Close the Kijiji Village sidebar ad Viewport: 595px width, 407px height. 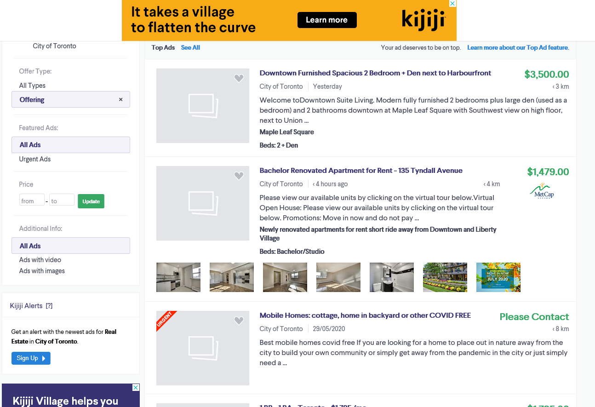pyautogui.click(x=136, y=388)
